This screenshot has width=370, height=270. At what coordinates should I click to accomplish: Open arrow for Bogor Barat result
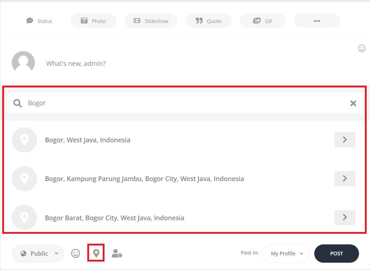345,217
